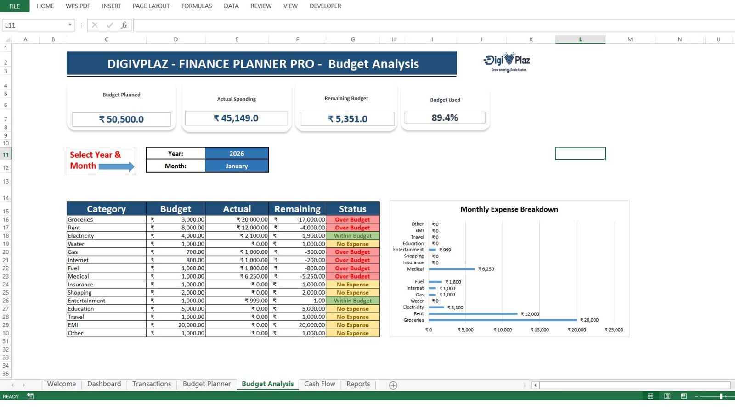Switch to the Welcome sheet tab
Viewport: 735px width, 413px height.
[x=62, y=384]
